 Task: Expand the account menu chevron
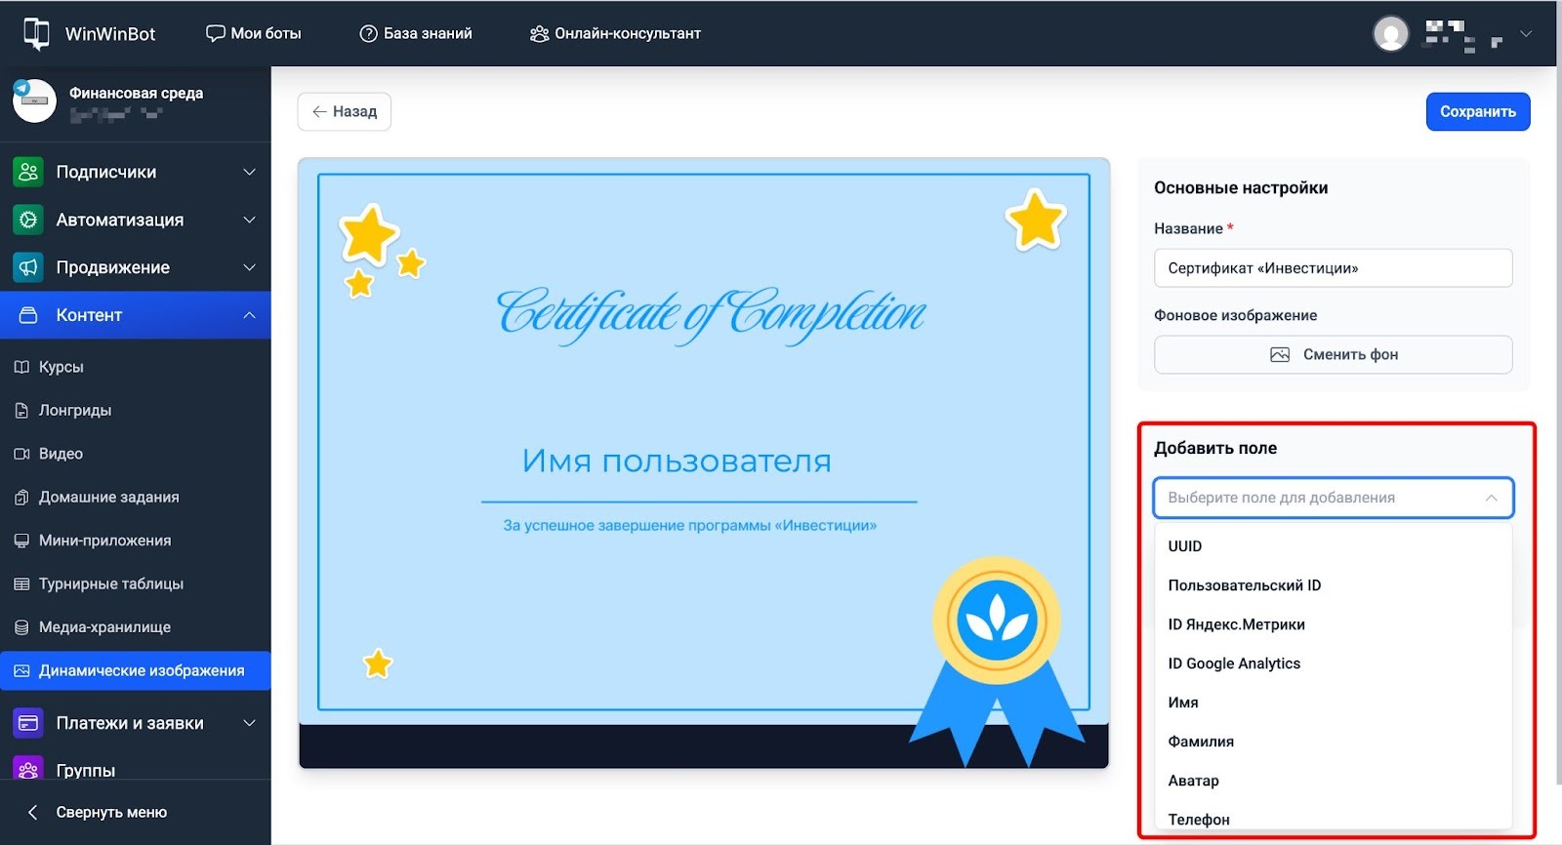pyautogui.click(x=1526, y=33)
